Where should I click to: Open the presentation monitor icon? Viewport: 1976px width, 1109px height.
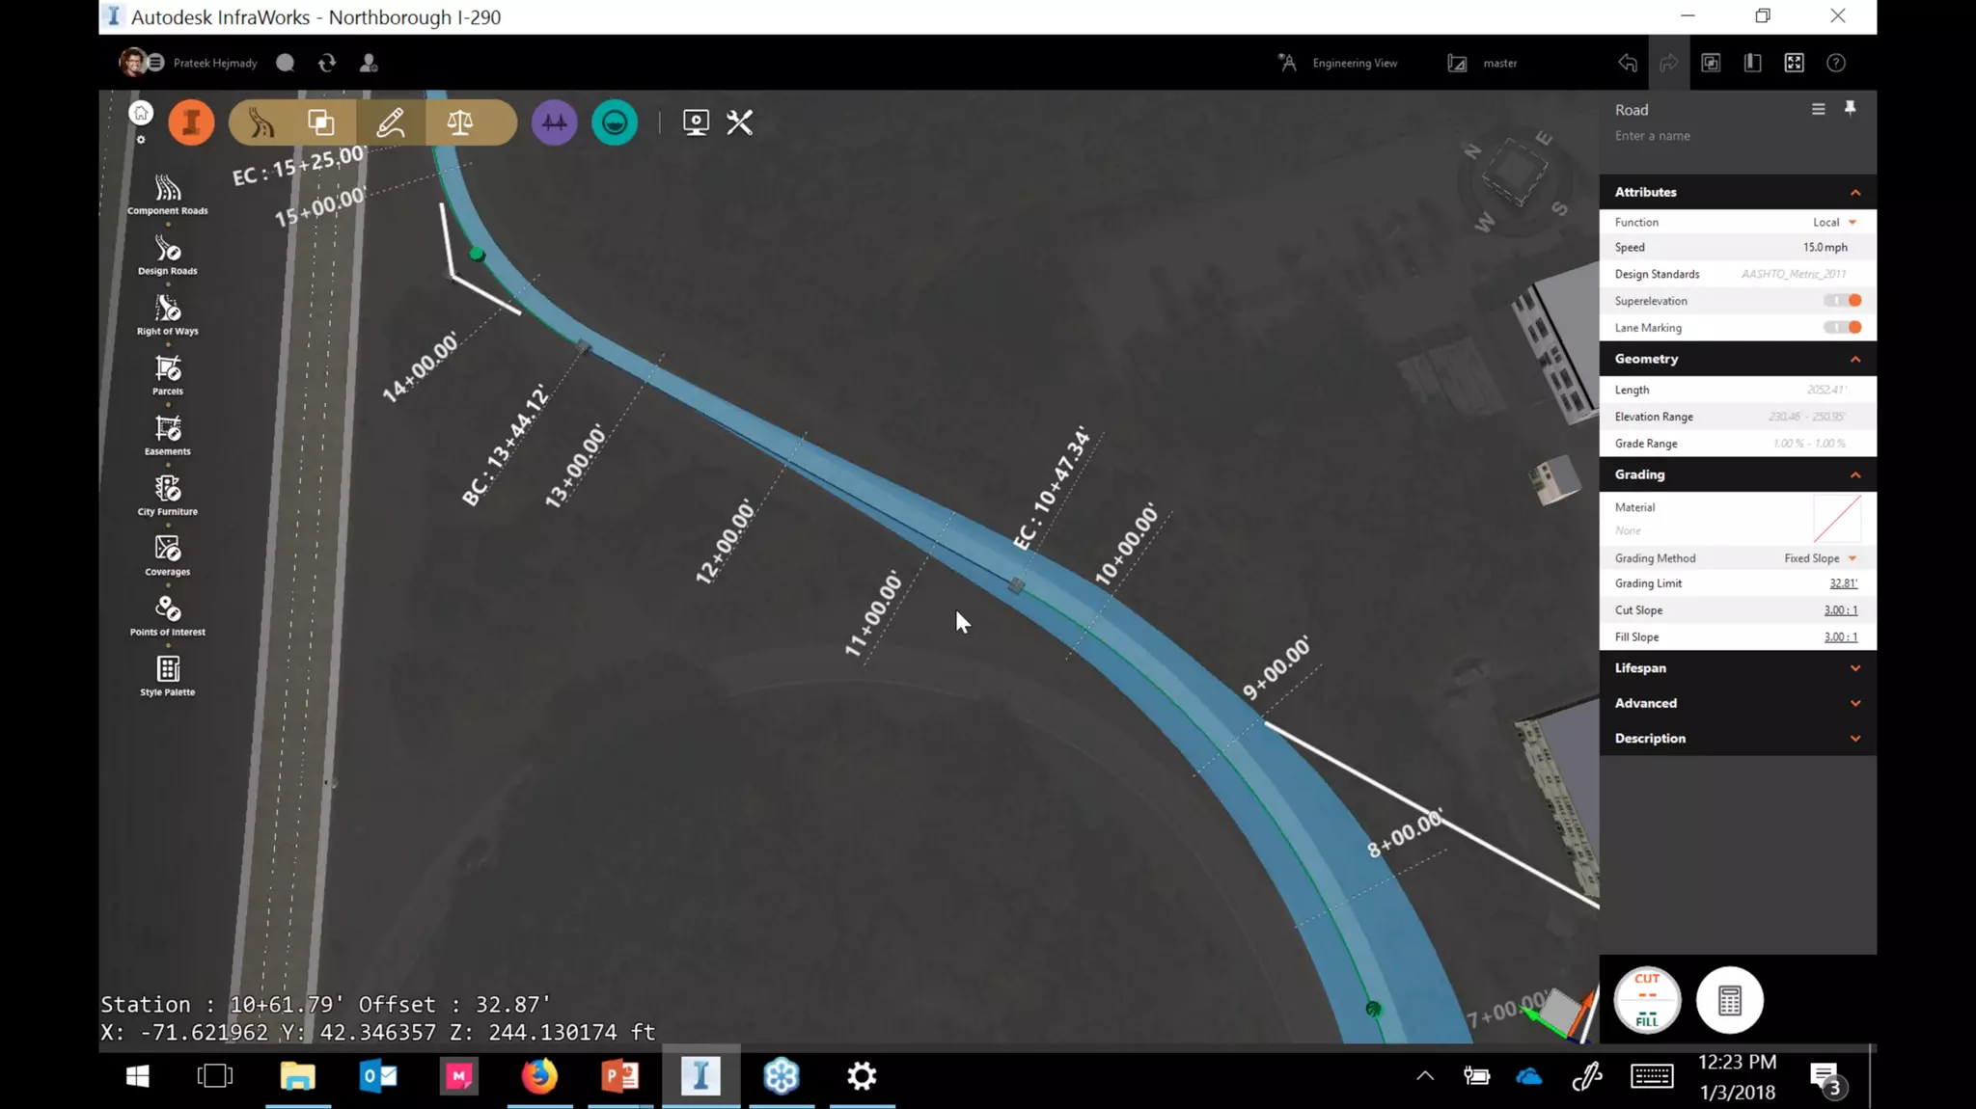696,122
